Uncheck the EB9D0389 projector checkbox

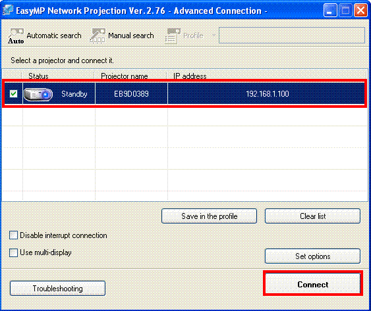click(x=13, y=94)
